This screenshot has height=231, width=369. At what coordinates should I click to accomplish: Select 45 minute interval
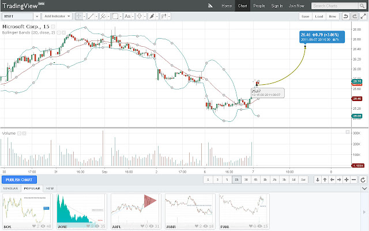pyautogui.click(x=255, y=180)
